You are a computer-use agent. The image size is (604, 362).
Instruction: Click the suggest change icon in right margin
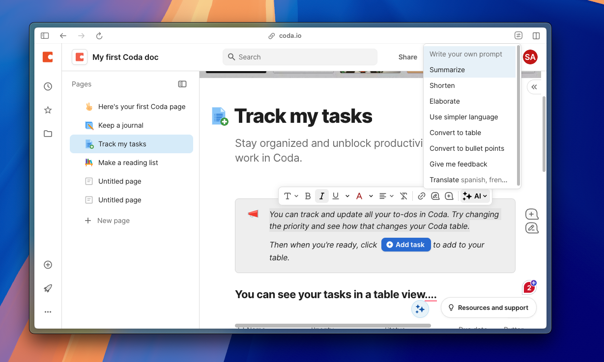pyautogui.click(x=531, y=228)
